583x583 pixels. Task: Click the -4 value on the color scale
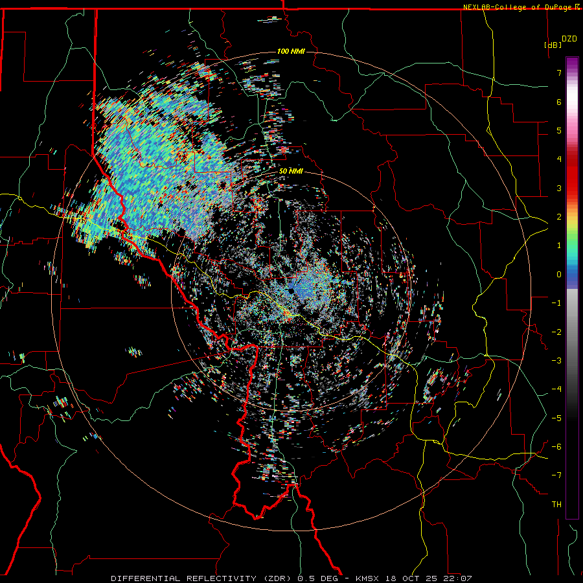pyautogui.click(x=556, y=389)
